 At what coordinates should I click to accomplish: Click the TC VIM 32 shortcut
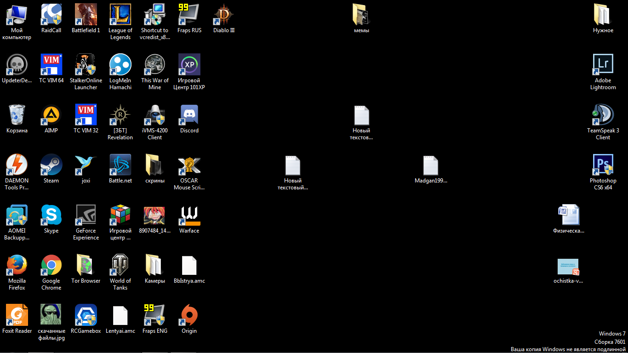86,115
